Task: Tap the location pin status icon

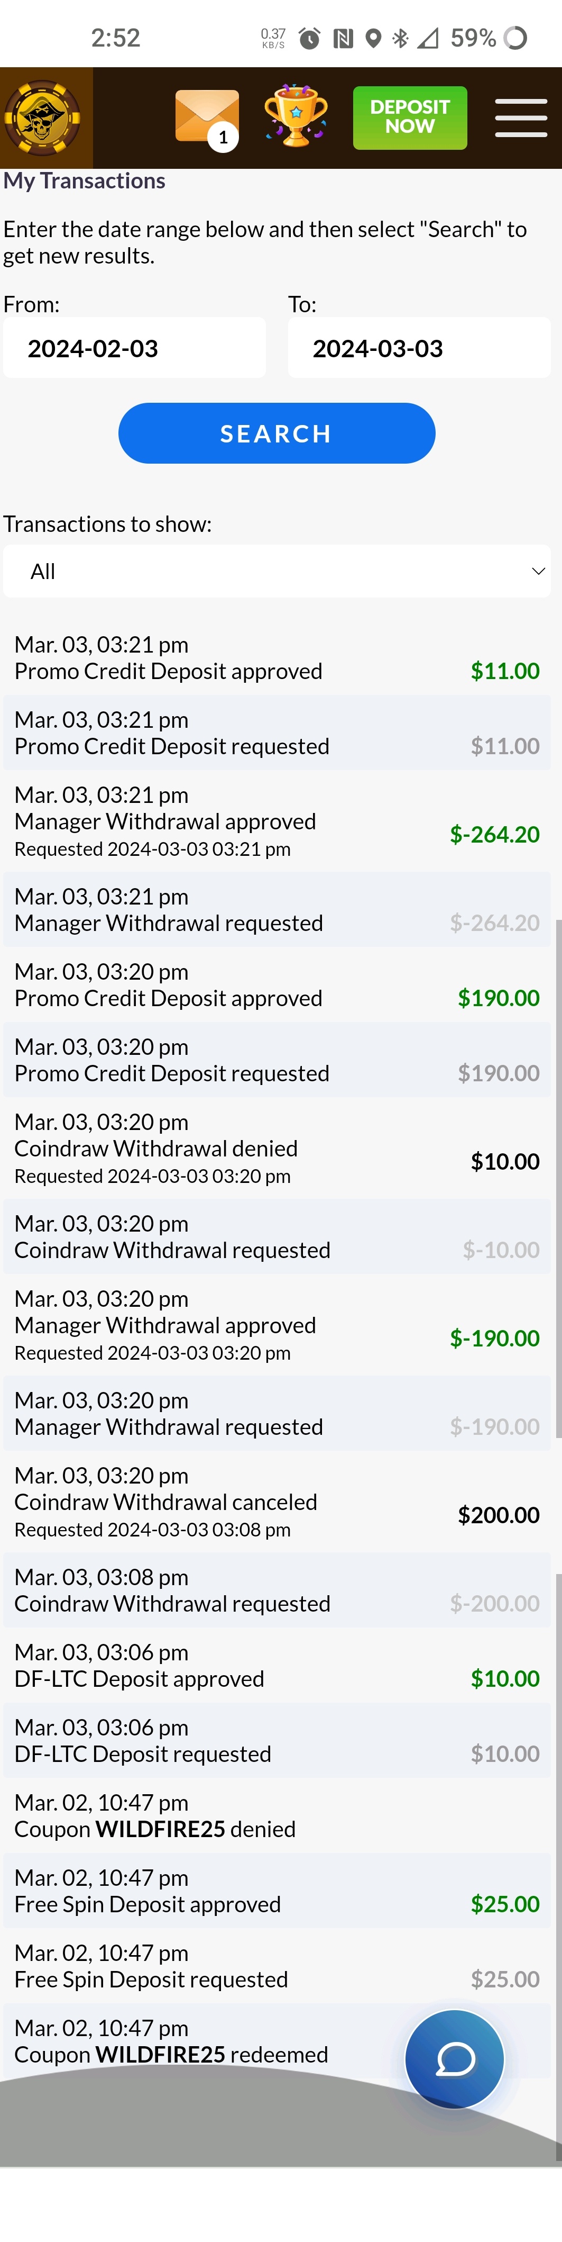Action: [x=373, y=38]
